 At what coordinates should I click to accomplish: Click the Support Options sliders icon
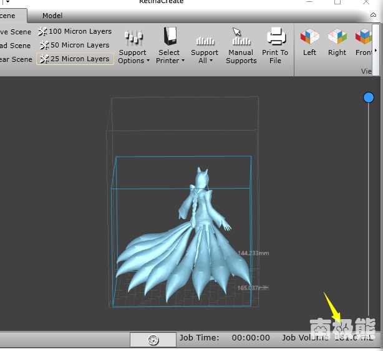click(133, 37)
